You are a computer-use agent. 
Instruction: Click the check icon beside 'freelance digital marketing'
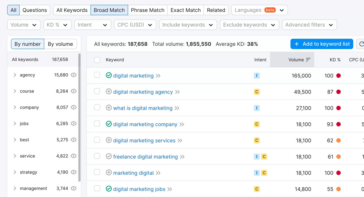[x=109, y=156]
